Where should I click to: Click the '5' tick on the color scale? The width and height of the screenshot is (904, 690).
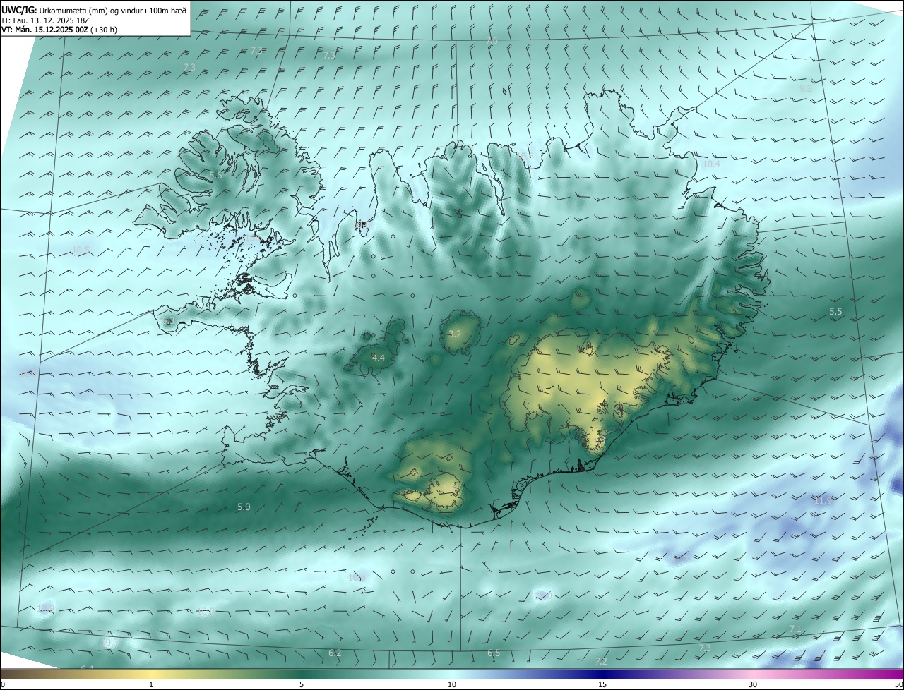(302, 685)
